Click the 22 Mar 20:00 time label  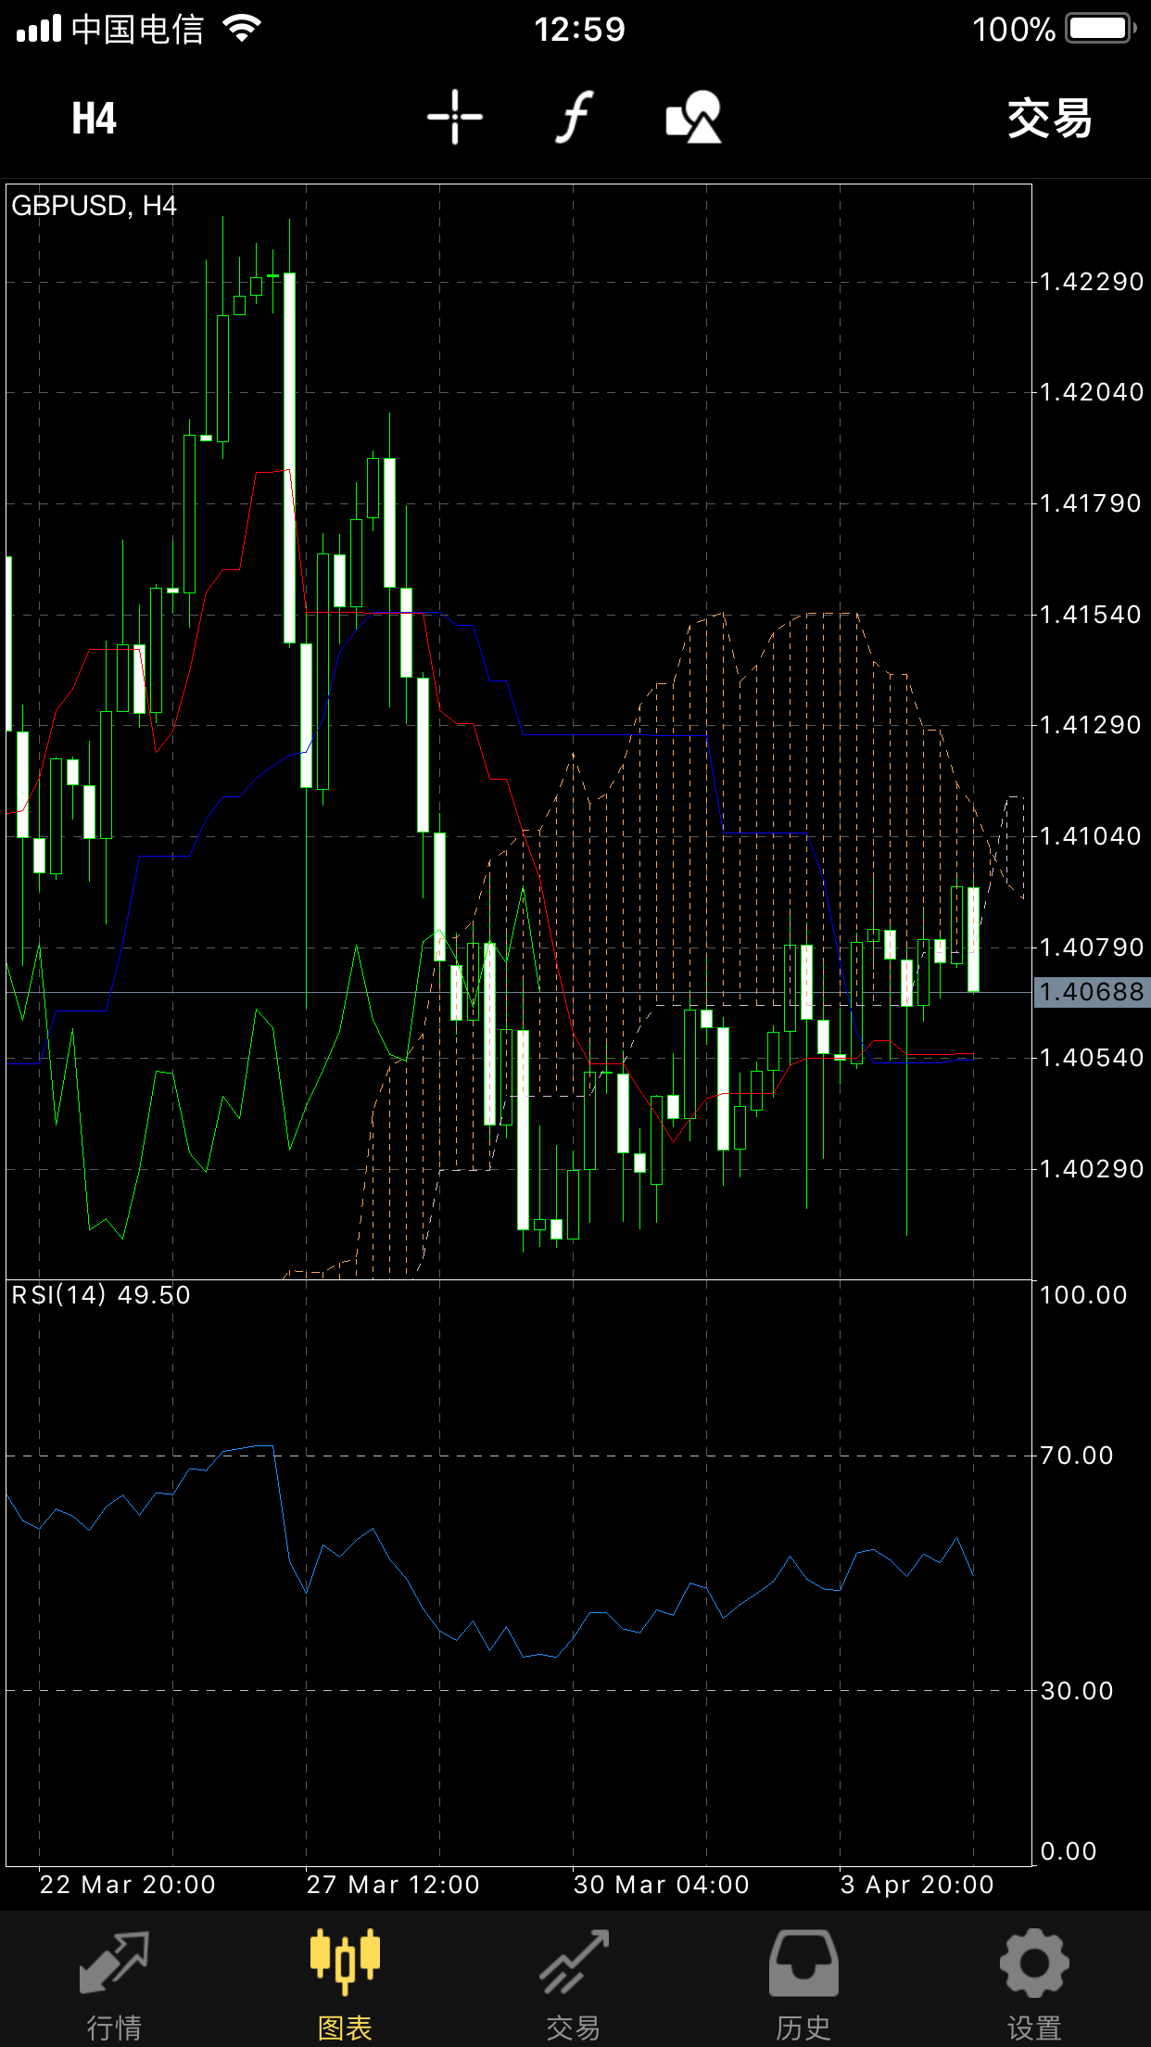128,1885
